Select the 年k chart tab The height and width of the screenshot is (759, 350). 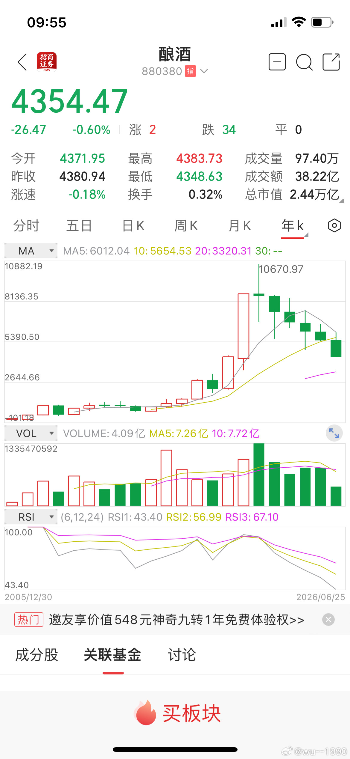pos(293,225)
